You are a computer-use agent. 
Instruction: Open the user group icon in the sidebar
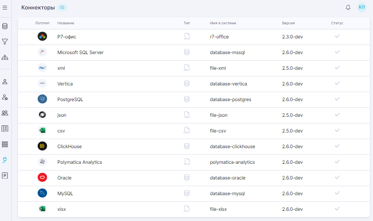(x=5, y=113)
